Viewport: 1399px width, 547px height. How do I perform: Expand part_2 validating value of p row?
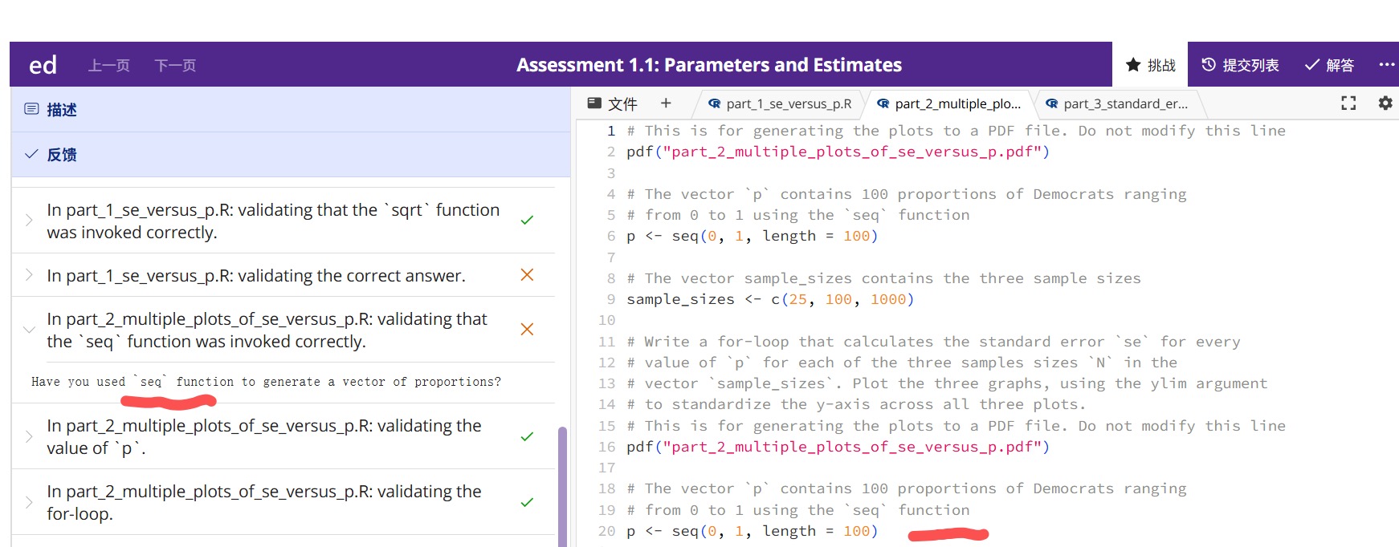[x=283, y=436]
